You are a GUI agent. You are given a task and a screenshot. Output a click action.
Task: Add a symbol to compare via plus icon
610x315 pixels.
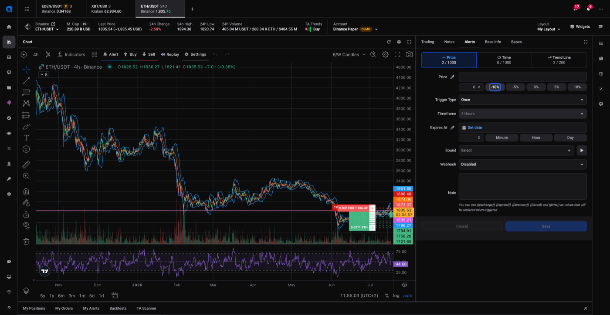pos(24,54)
